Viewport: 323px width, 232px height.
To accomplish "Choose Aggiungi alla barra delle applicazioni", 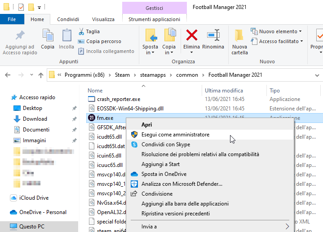I will tap(210, 204).
